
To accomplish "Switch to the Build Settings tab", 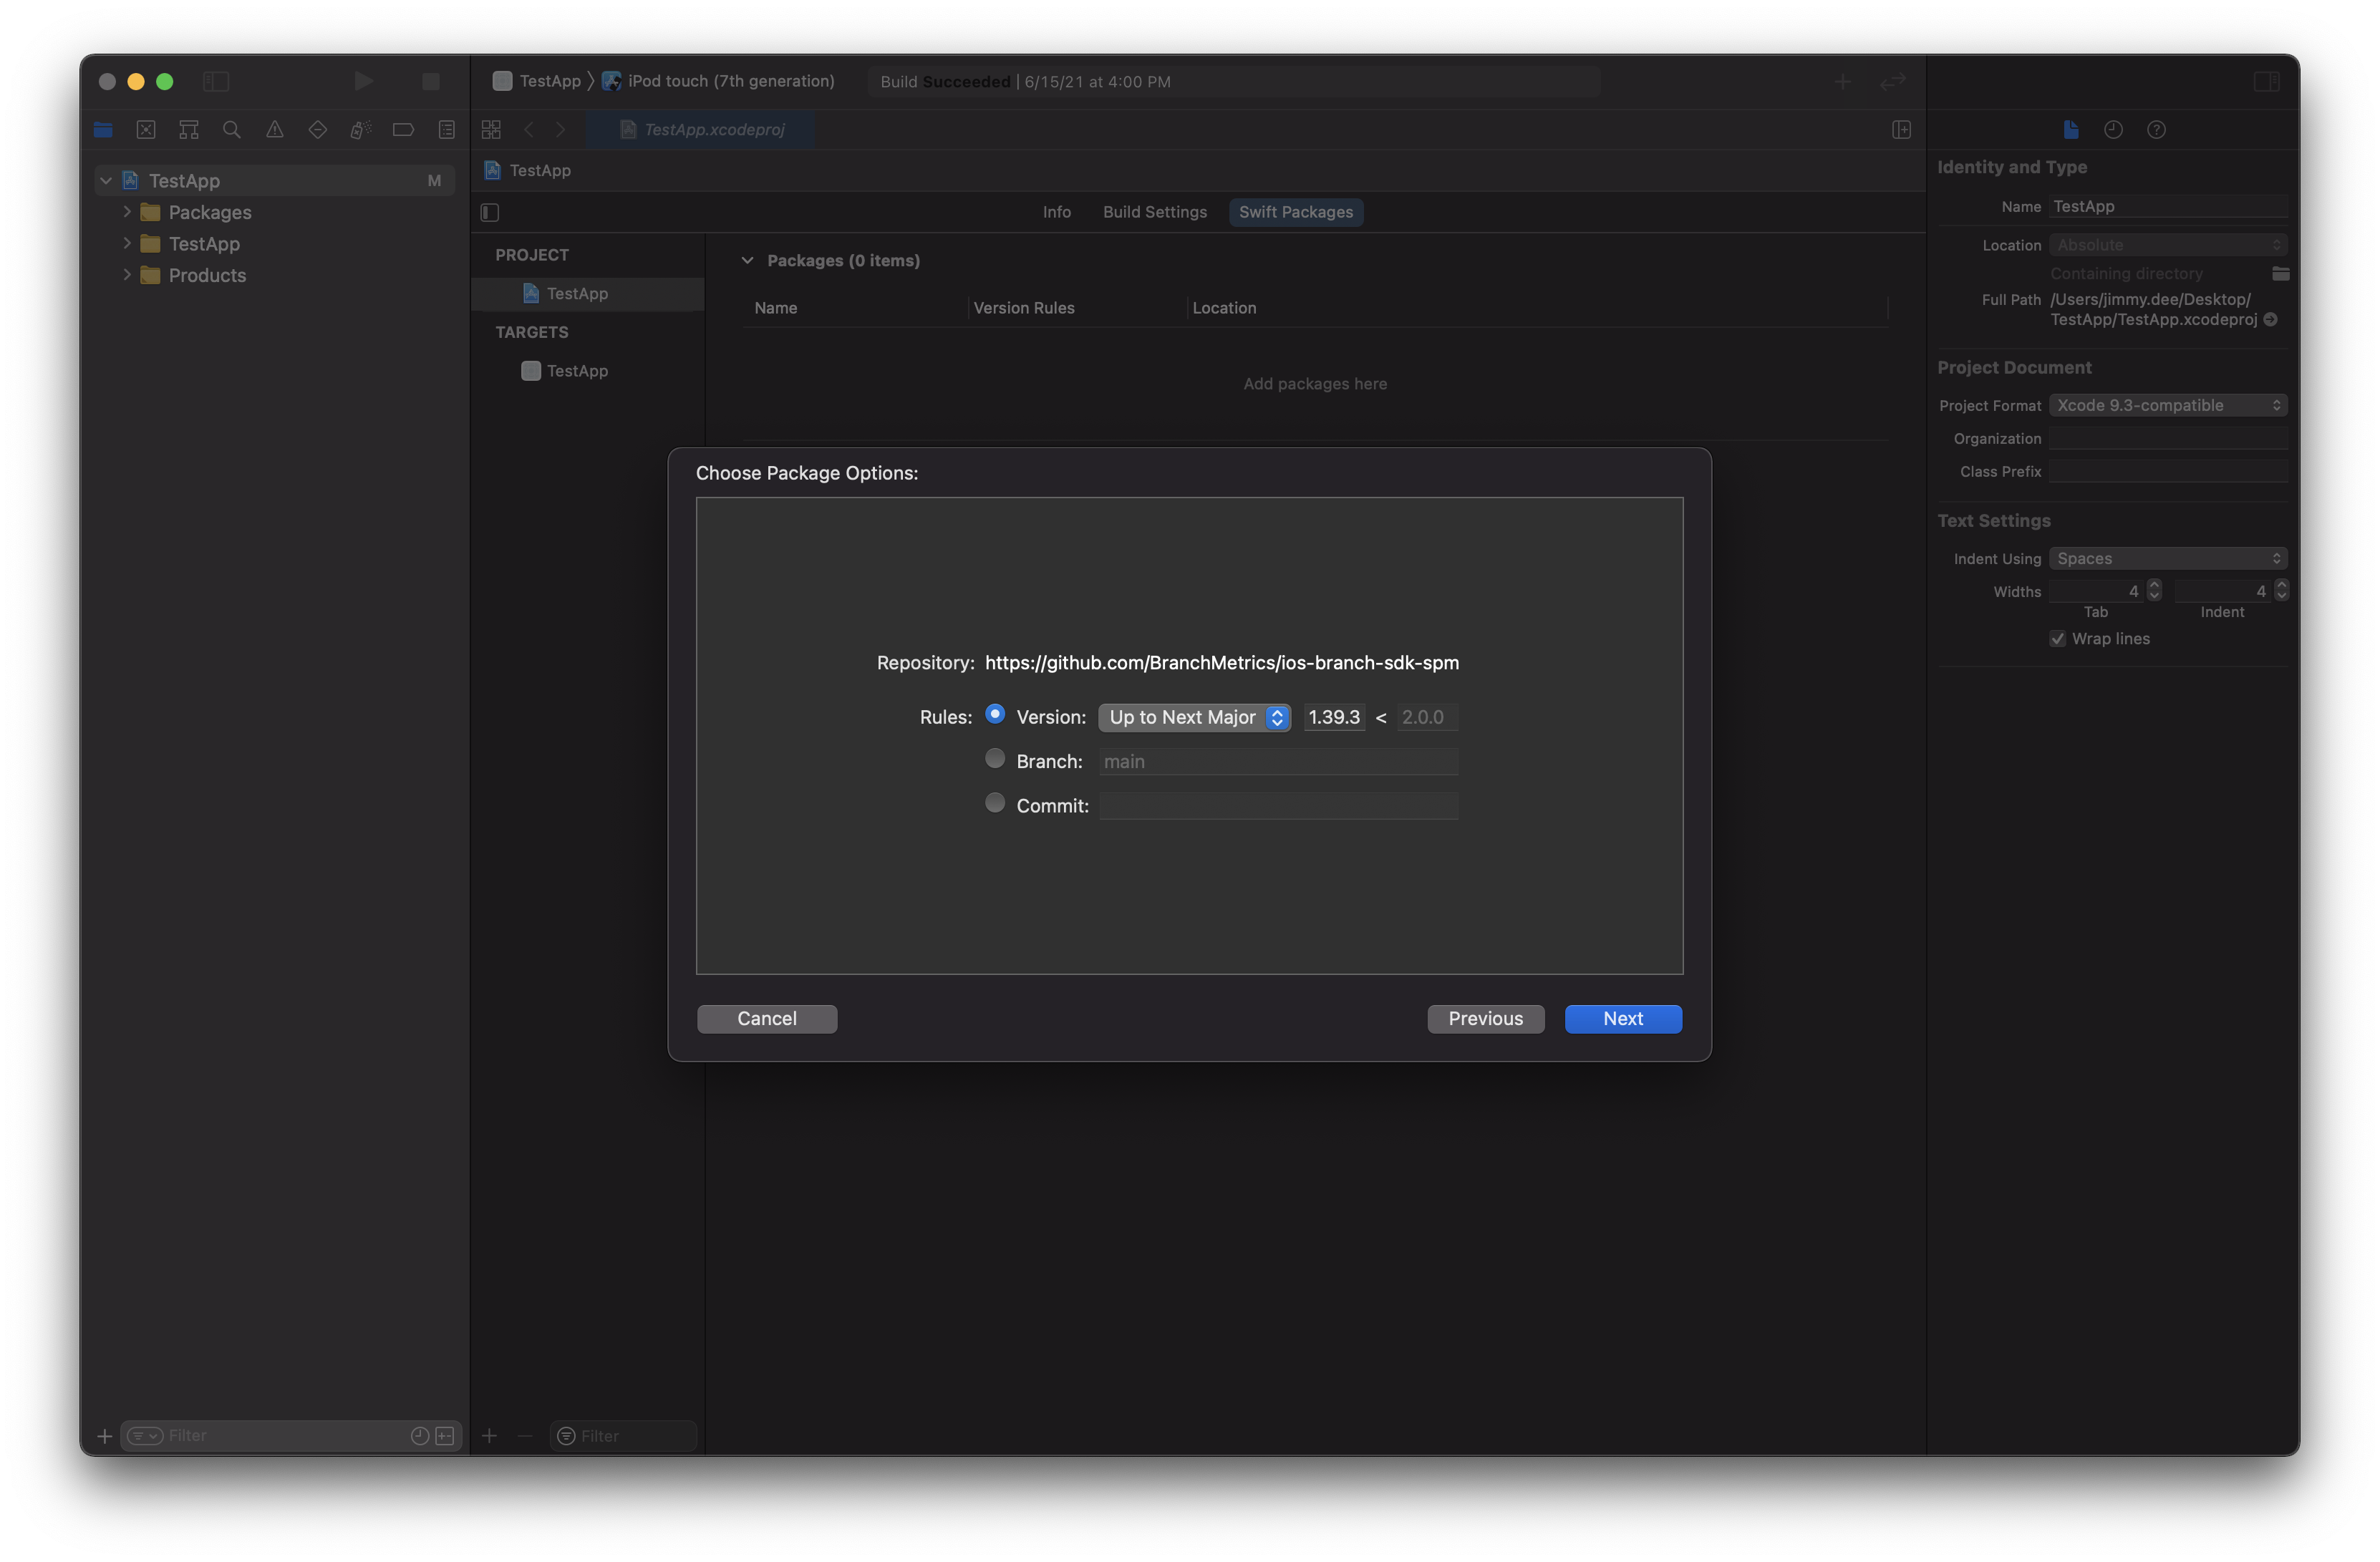I will (x=1154, y=212).
